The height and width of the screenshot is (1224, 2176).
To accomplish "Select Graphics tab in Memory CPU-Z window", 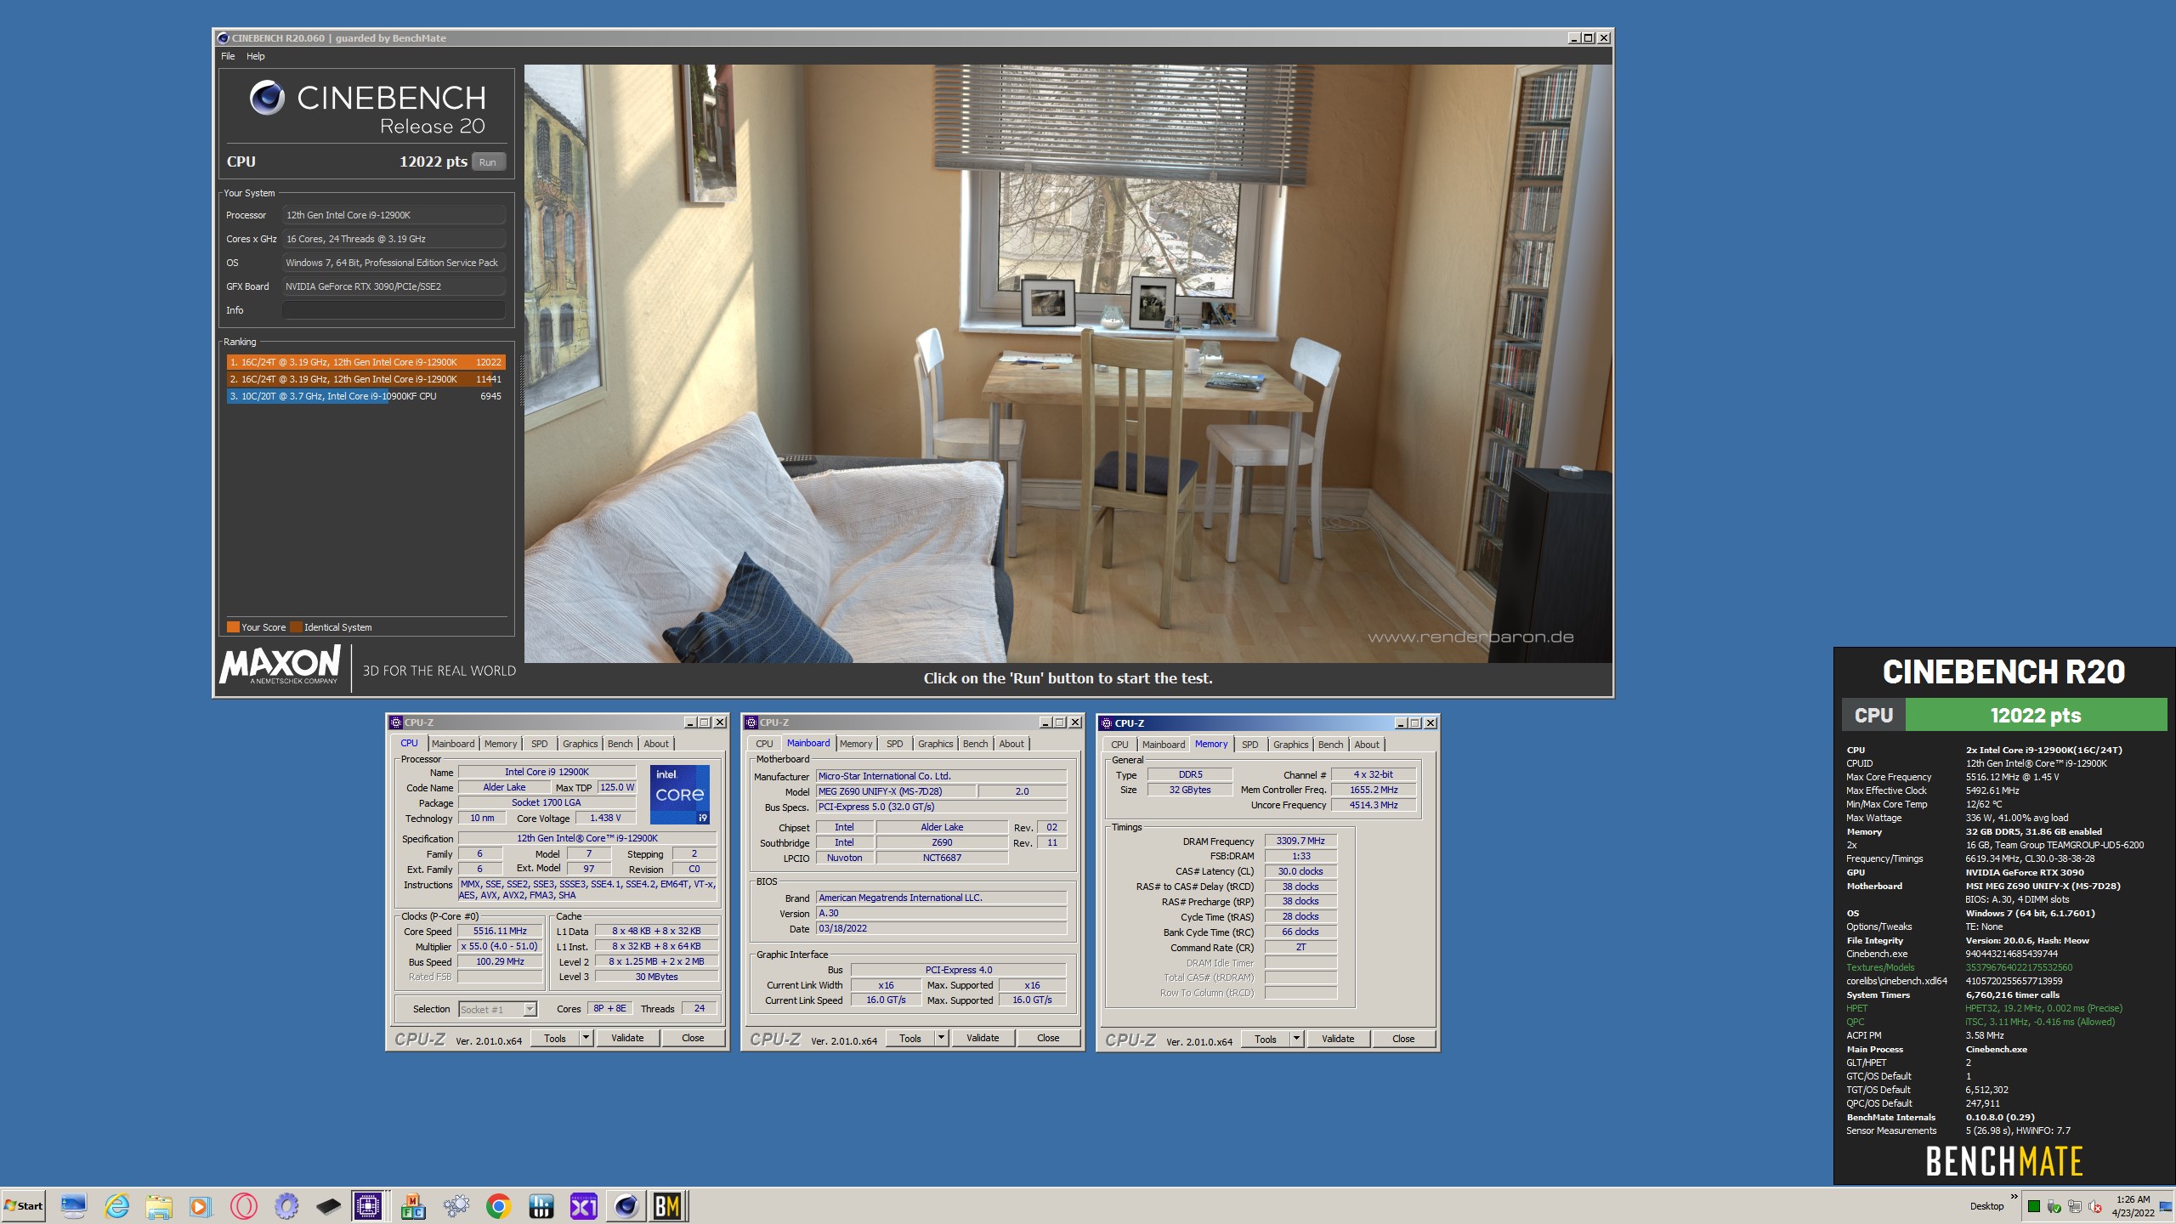I will click(x=1290, y=745).
